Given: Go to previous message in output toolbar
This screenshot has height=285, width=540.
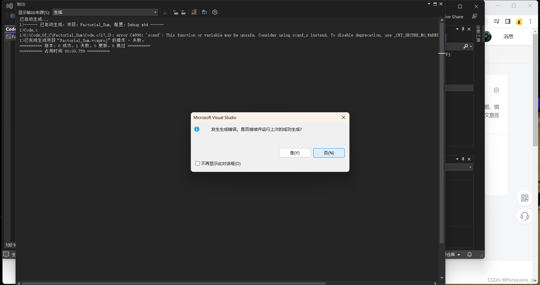Looking at the screenshot, I should (x=175, y=12).
